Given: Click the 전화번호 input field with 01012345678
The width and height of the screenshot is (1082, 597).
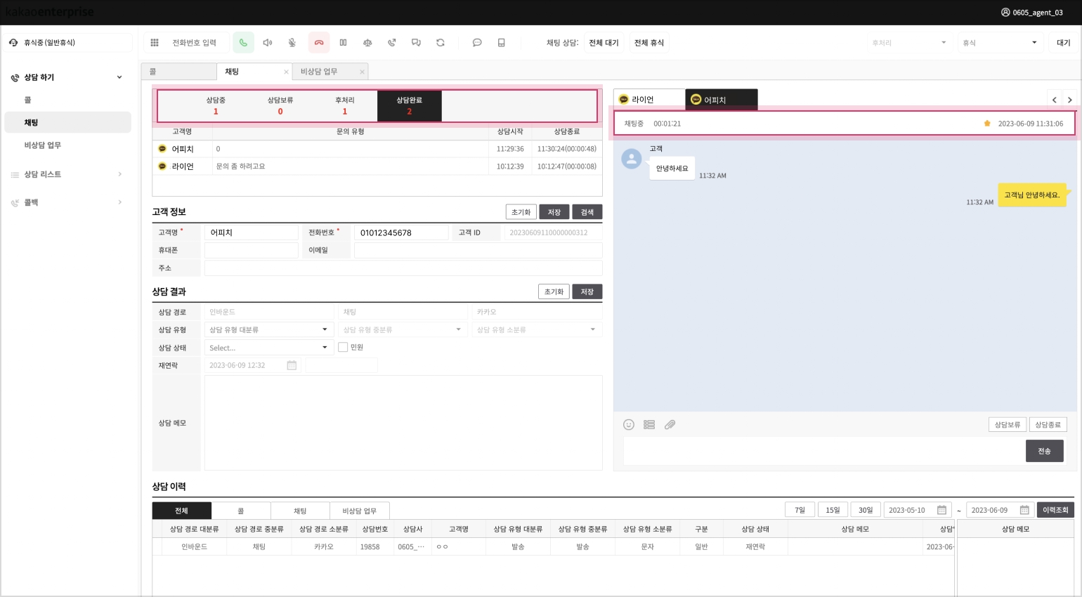Looking at the screenshot, I should (401, 232).
